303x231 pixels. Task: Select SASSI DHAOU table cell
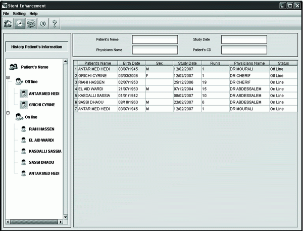(x=98, y=102)
